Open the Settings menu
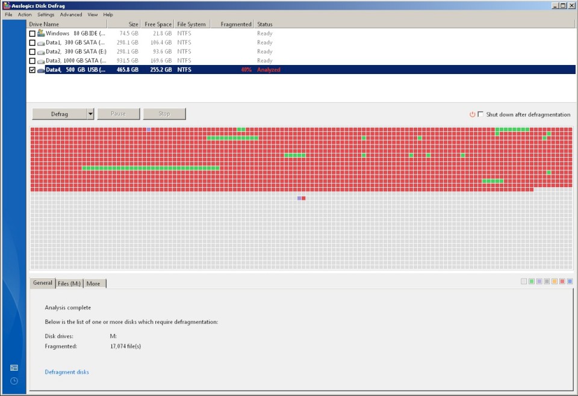The width and height of the screenshot is (578, 396). click(x=46, y=14)
